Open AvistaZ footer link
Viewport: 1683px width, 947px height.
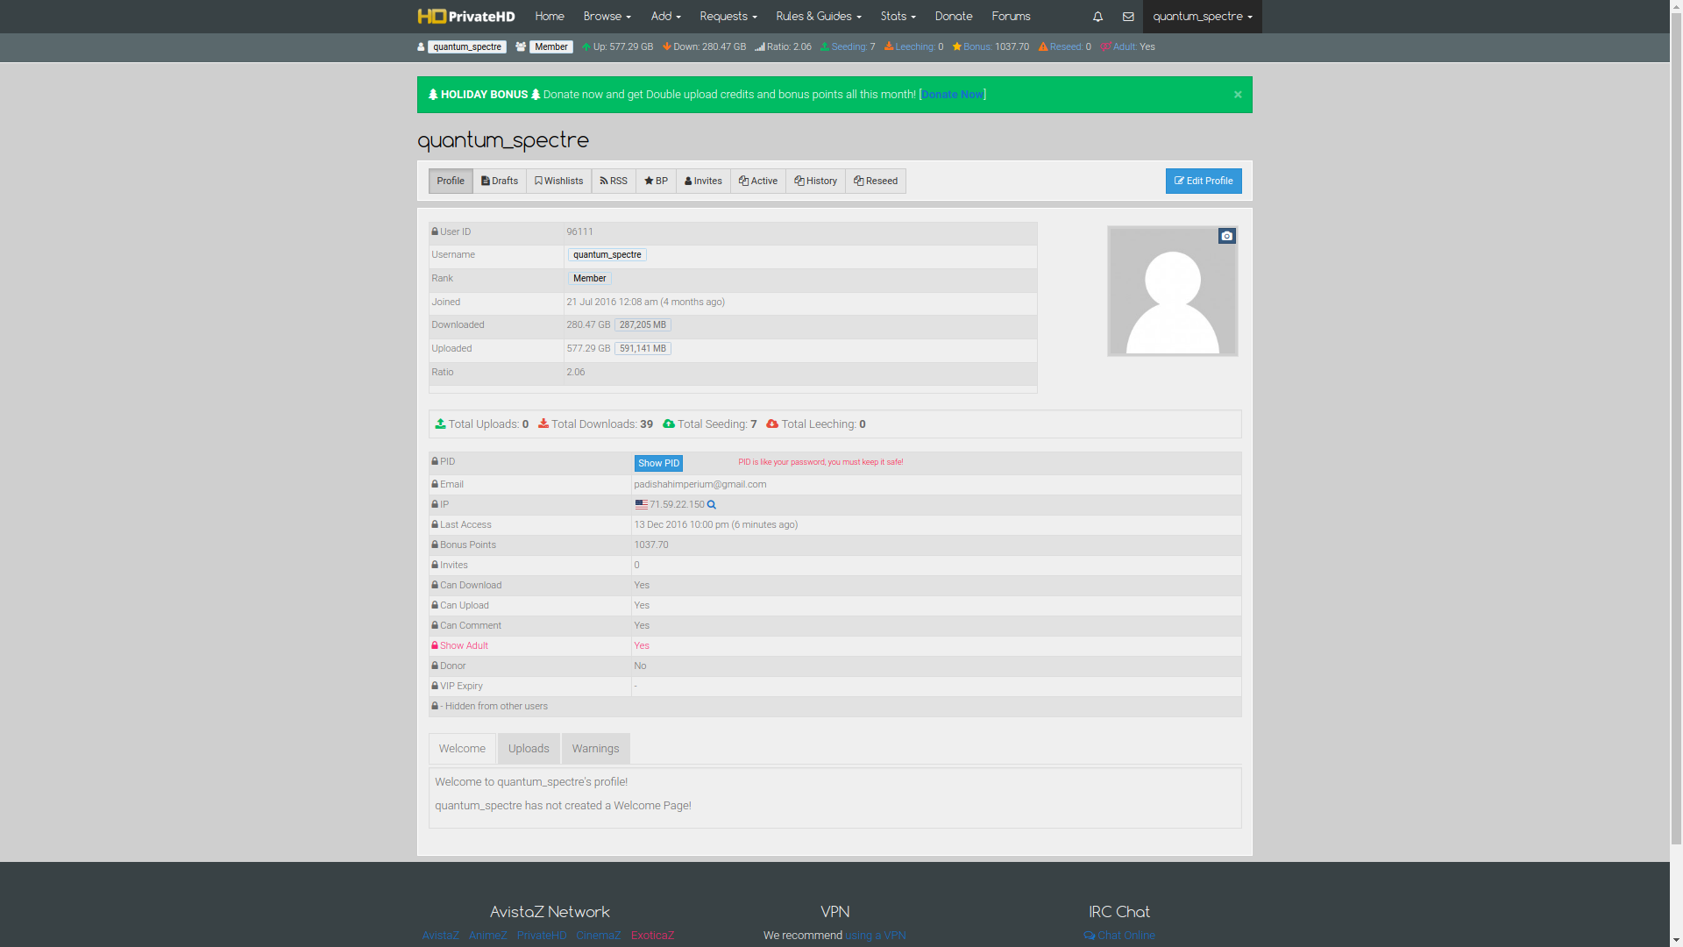pyautogui.click(x=440, y=936)
